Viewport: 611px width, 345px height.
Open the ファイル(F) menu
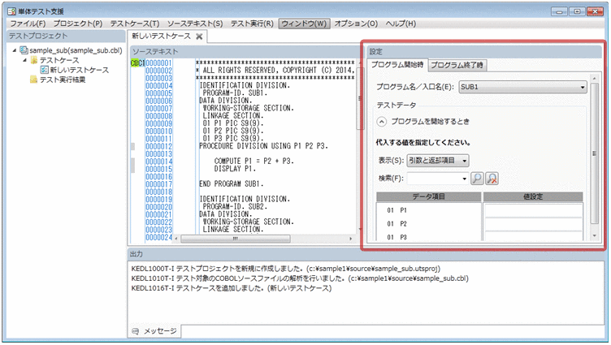point(28,24)
